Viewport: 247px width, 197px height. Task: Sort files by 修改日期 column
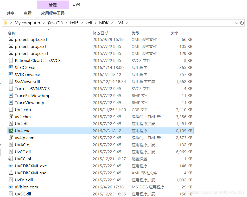click(x=100, y=33)
